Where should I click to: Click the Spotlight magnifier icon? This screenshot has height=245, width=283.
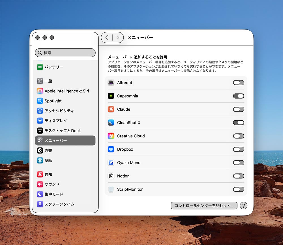coord(40,101)
